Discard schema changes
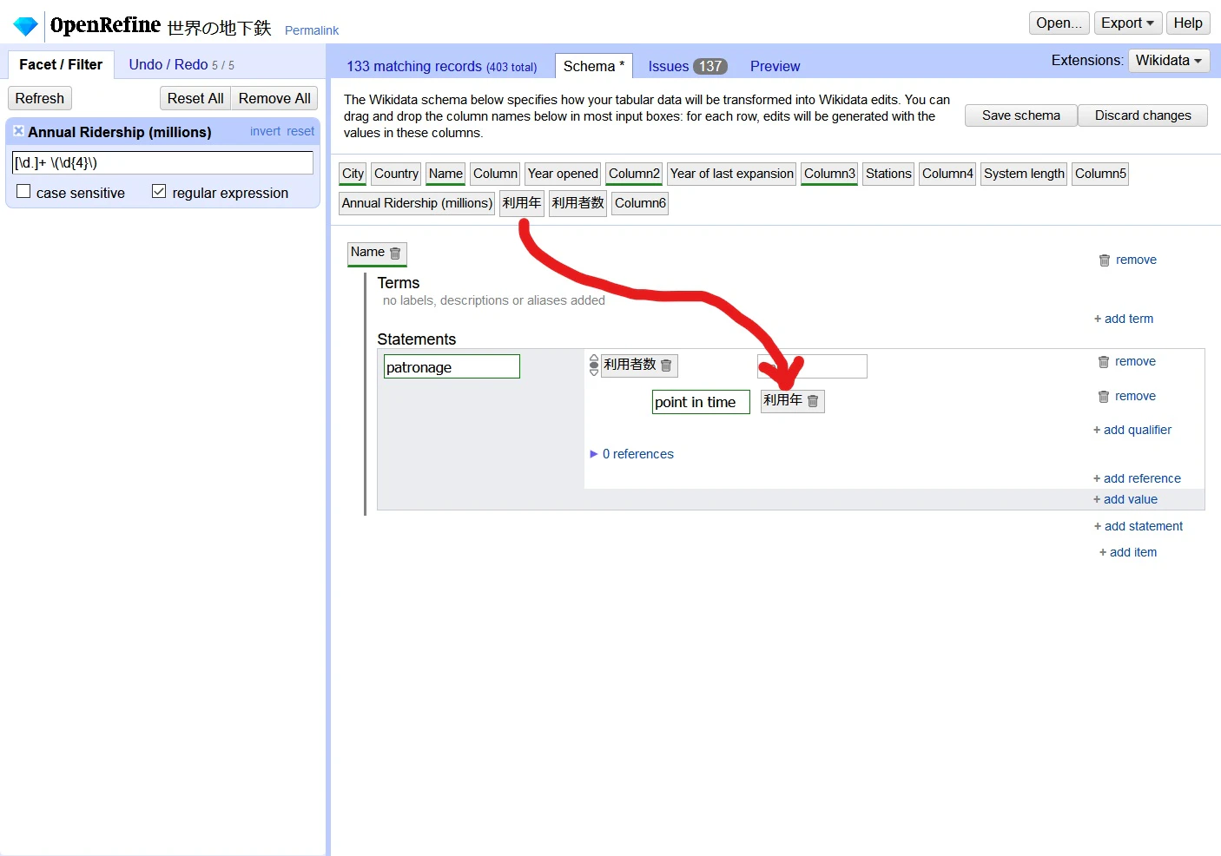1221x856 pixels. point(1143,115)
